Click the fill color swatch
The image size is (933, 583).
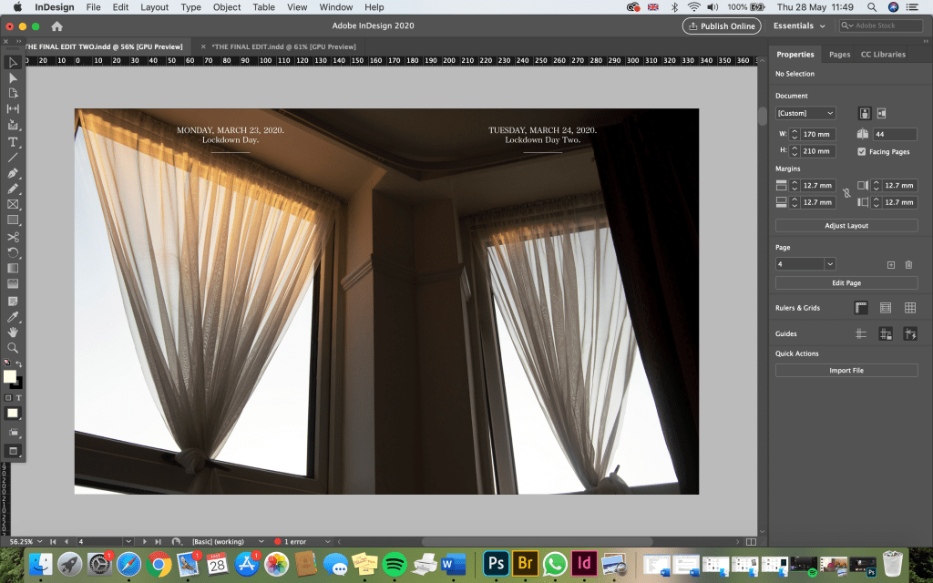click(x=10, y=376)
